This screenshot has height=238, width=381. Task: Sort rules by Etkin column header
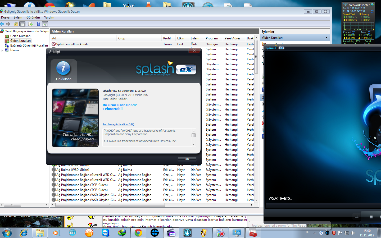(183, 38)
